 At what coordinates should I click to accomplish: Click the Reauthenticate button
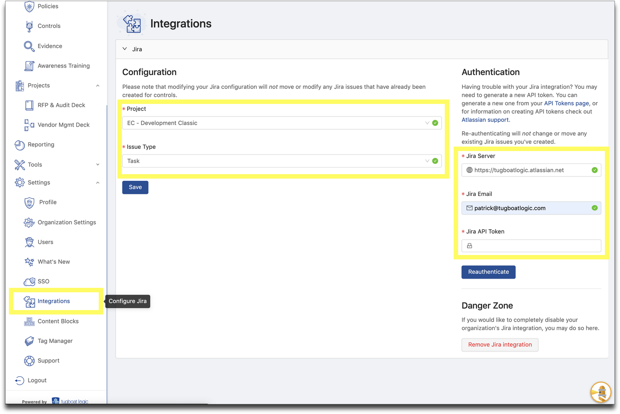488,272
